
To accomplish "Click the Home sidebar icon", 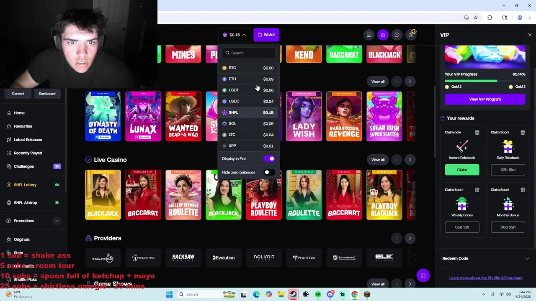I will 9,113.
